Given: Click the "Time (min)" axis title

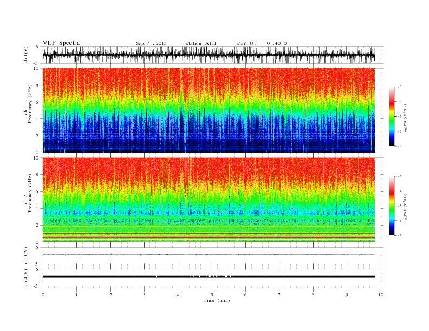Looking at the screenshot, I should 217,300.
